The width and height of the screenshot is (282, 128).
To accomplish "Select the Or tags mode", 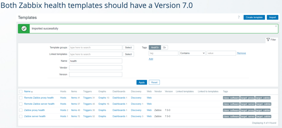I will (x=164, y=47).
